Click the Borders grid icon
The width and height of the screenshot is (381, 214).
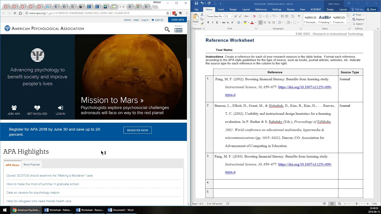(295, 23)
